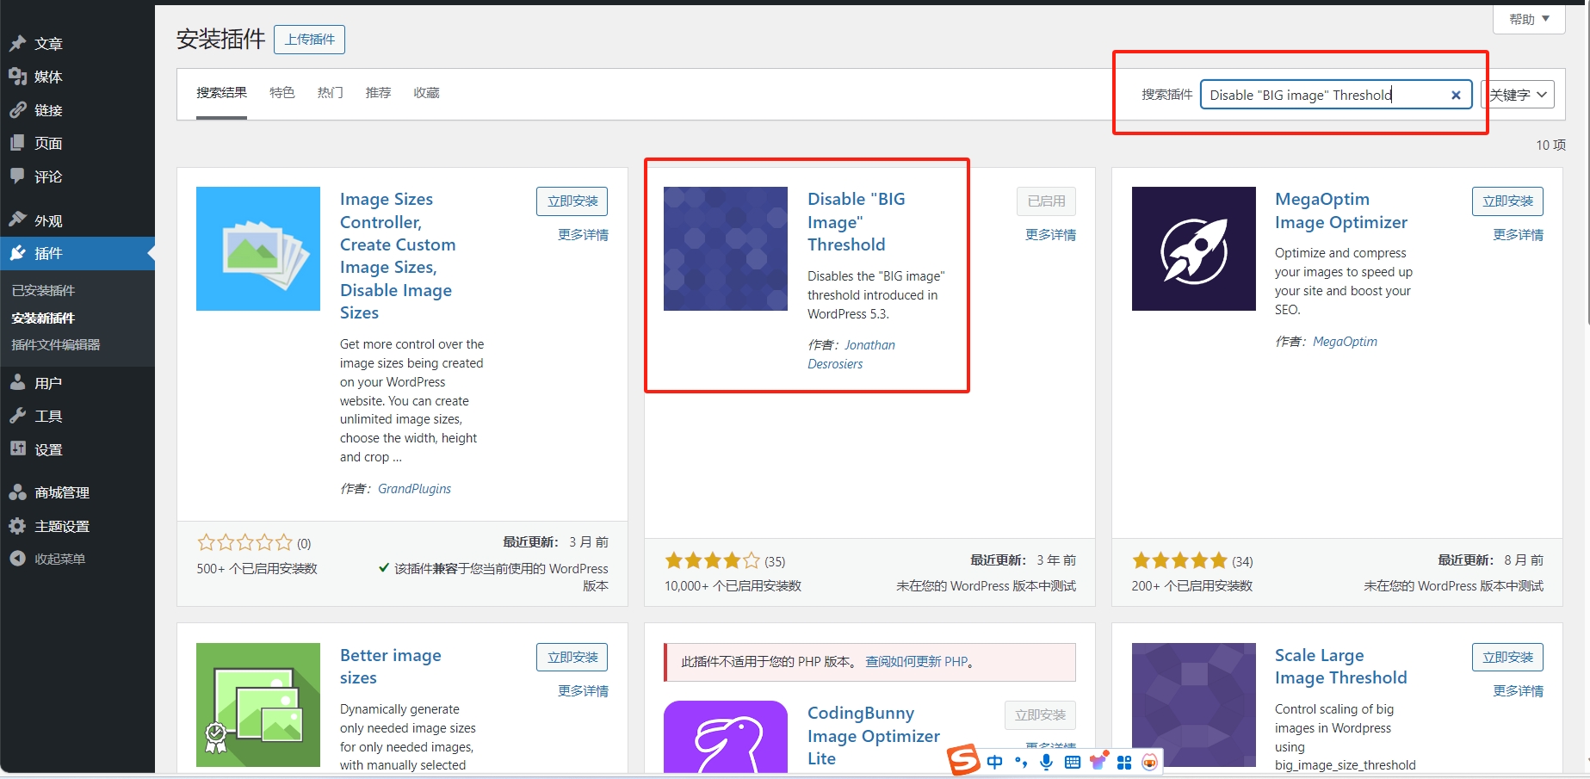Install Better image sizes with 立即安装
This screenshot has width=1590, height=779.
pyautogui.click(x=572, y=658)
